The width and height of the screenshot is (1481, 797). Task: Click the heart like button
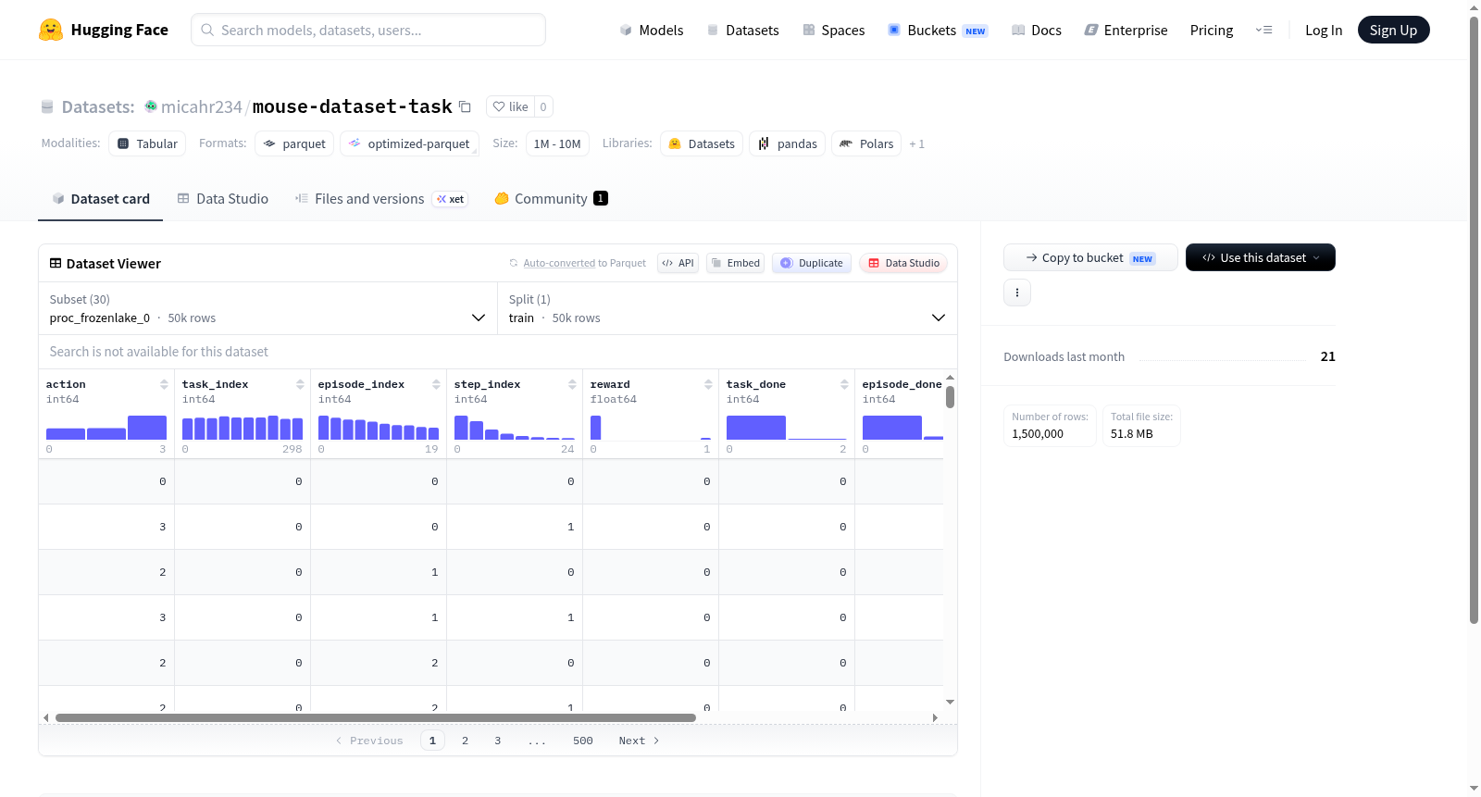[x=510, y=106]
